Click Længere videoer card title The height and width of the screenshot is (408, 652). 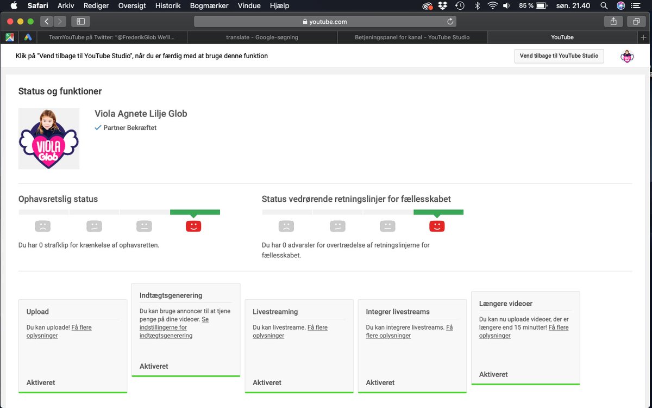(x=506, y=304)
